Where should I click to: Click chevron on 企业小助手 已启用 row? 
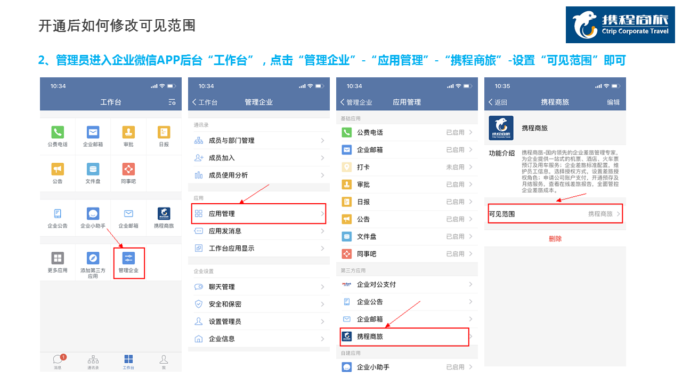(470, 367)
